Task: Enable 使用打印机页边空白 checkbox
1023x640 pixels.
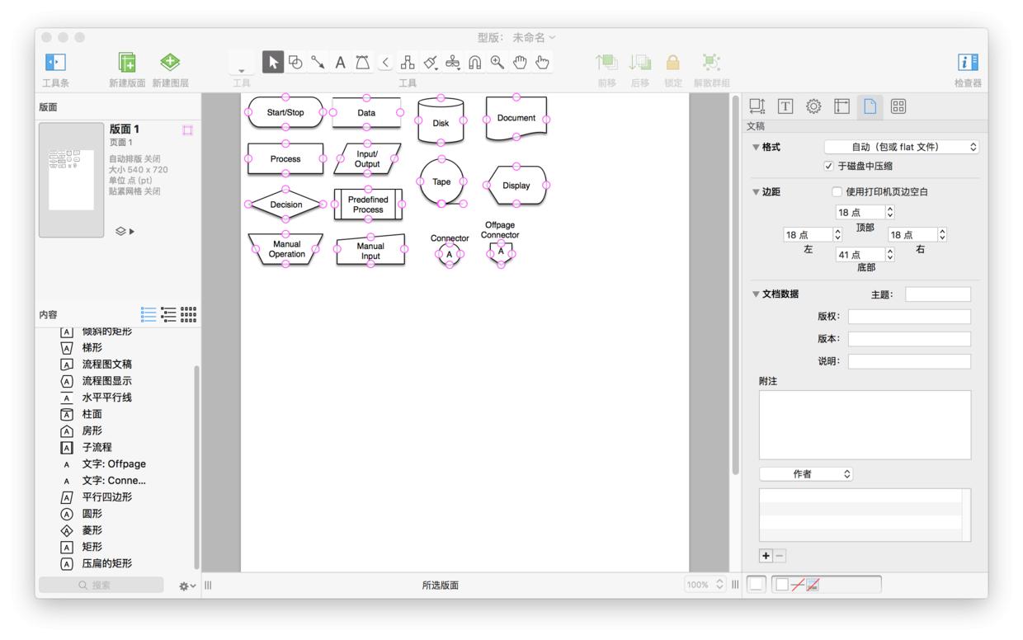Action: (x=837, y=192)
